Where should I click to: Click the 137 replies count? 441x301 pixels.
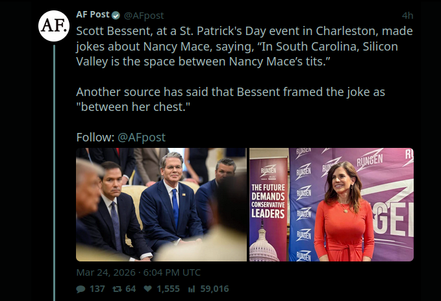click(x=97, y=289)
